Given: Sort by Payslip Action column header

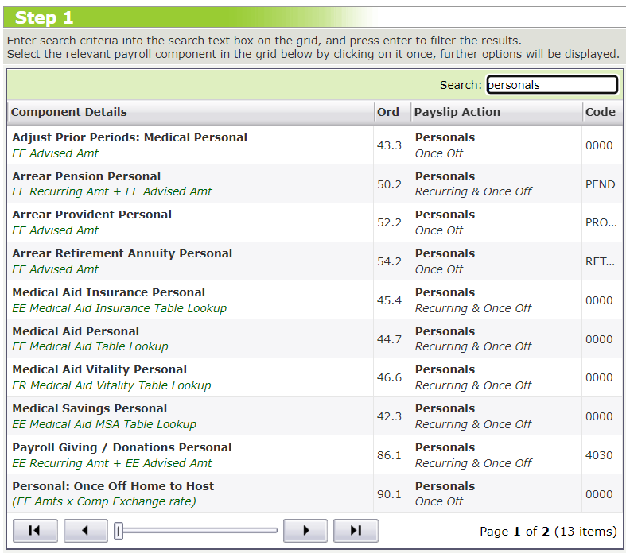Looking at the screenshot, I should pos(457,112).
